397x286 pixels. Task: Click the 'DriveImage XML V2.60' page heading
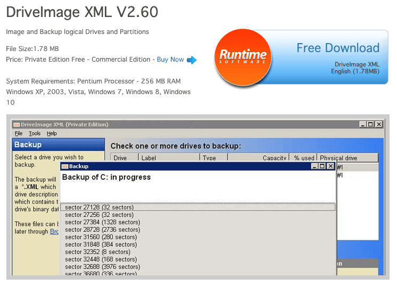click(x=82, y=12)
